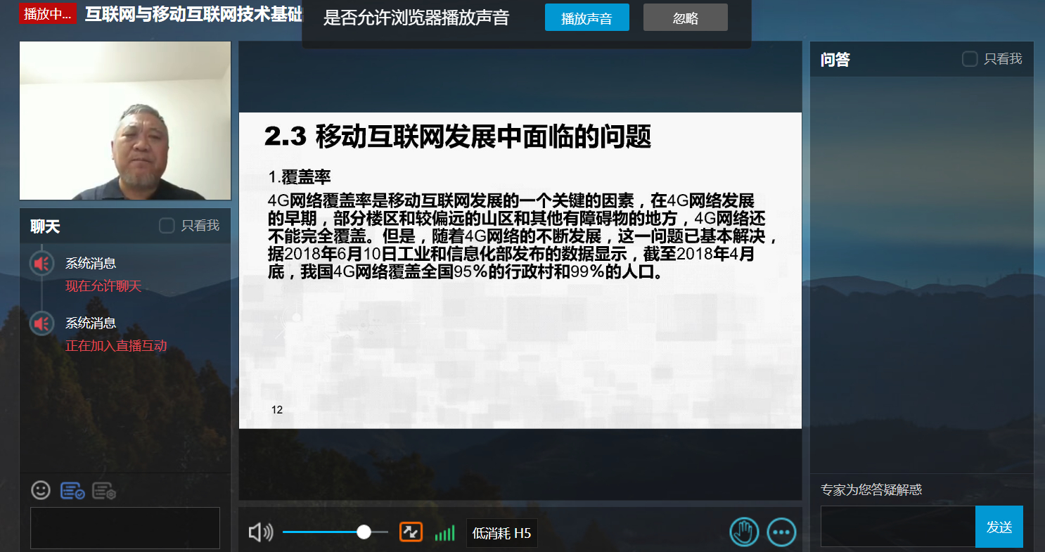1045x552 pixels.
Task: Click the blue list-with-checkmark chat icon
Action: point(72,491)
